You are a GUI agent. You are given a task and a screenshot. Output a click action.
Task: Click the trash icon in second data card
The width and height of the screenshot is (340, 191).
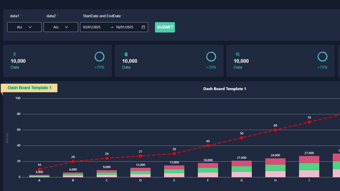pyautogui.click(x=126, y=54)
